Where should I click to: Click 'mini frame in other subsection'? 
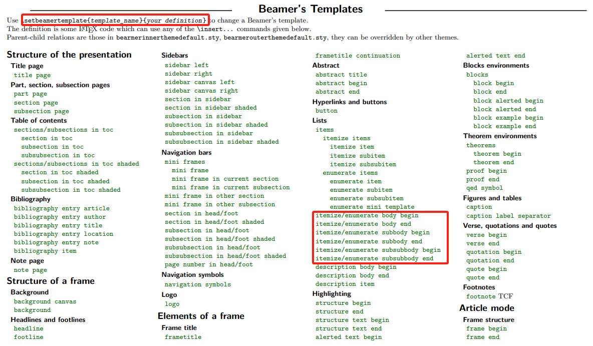[x=220, y=205]
